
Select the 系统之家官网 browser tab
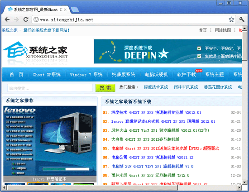click(37, 10)
